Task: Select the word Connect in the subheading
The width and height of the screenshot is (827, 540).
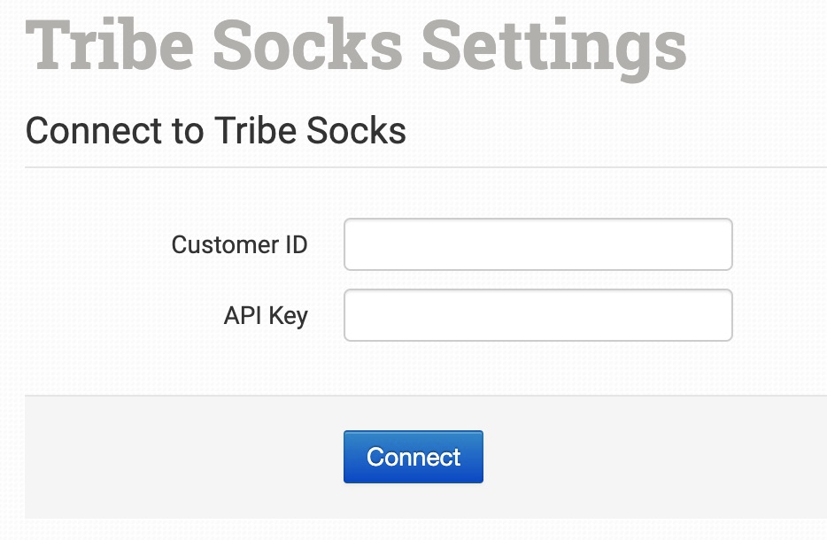Action: point(89,131)
